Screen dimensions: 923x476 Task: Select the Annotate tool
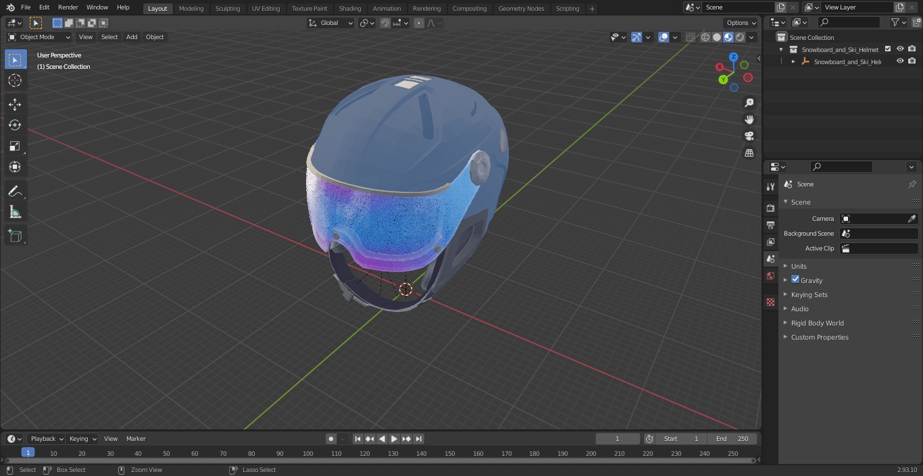click(15, 192)
